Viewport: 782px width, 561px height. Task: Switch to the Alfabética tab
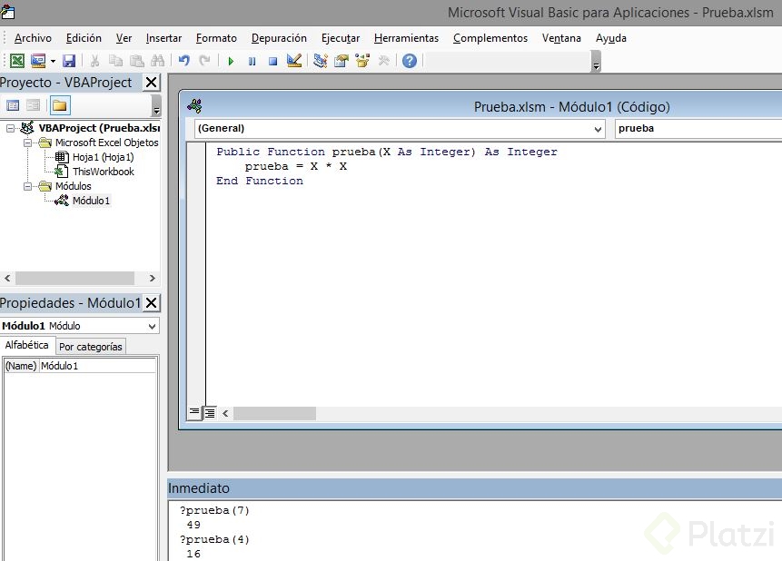(x=27, y=345)
